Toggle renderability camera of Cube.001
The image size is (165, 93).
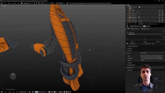163,11
